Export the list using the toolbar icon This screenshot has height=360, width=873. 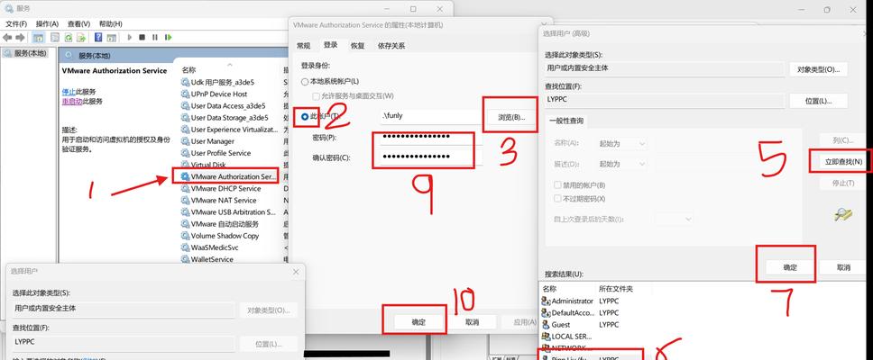click(81, 37)
